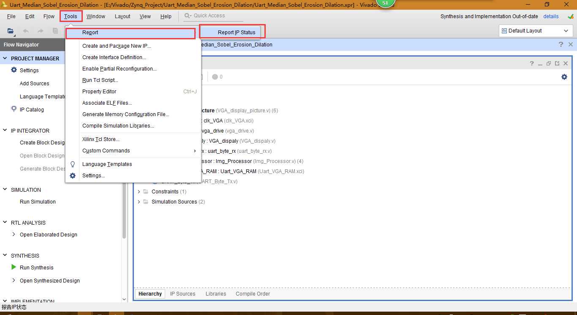The width and height of the screenshot is (577, 315).
Task: Click the green Run Synthesis play icon
Action: (14, 267)
